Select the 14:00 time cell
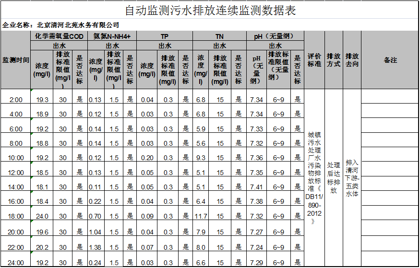Image resolution: width=420 pixels, height=268 pixels. coord(16,184)
